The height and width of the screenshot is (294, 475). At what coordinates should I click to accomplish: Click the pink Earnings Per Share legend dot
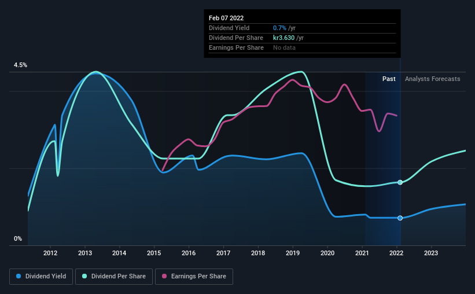coord(164,276)
